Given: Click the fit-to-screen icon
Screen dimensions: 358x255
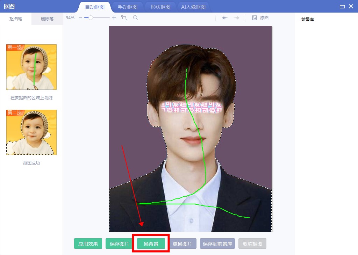Looking at the screenshot, I should pos(124,18).
